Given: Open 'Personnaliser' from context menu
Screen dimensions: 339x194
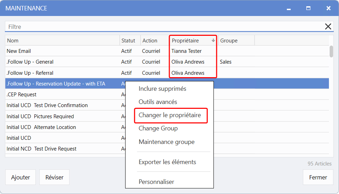Looking at the screenshot, I should [x=156, y=182].
